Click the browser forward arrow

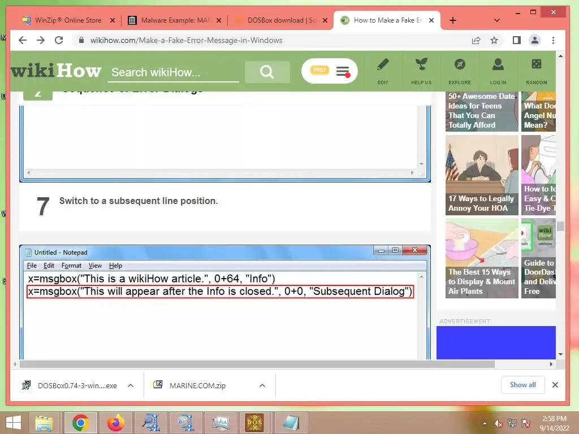41,40
